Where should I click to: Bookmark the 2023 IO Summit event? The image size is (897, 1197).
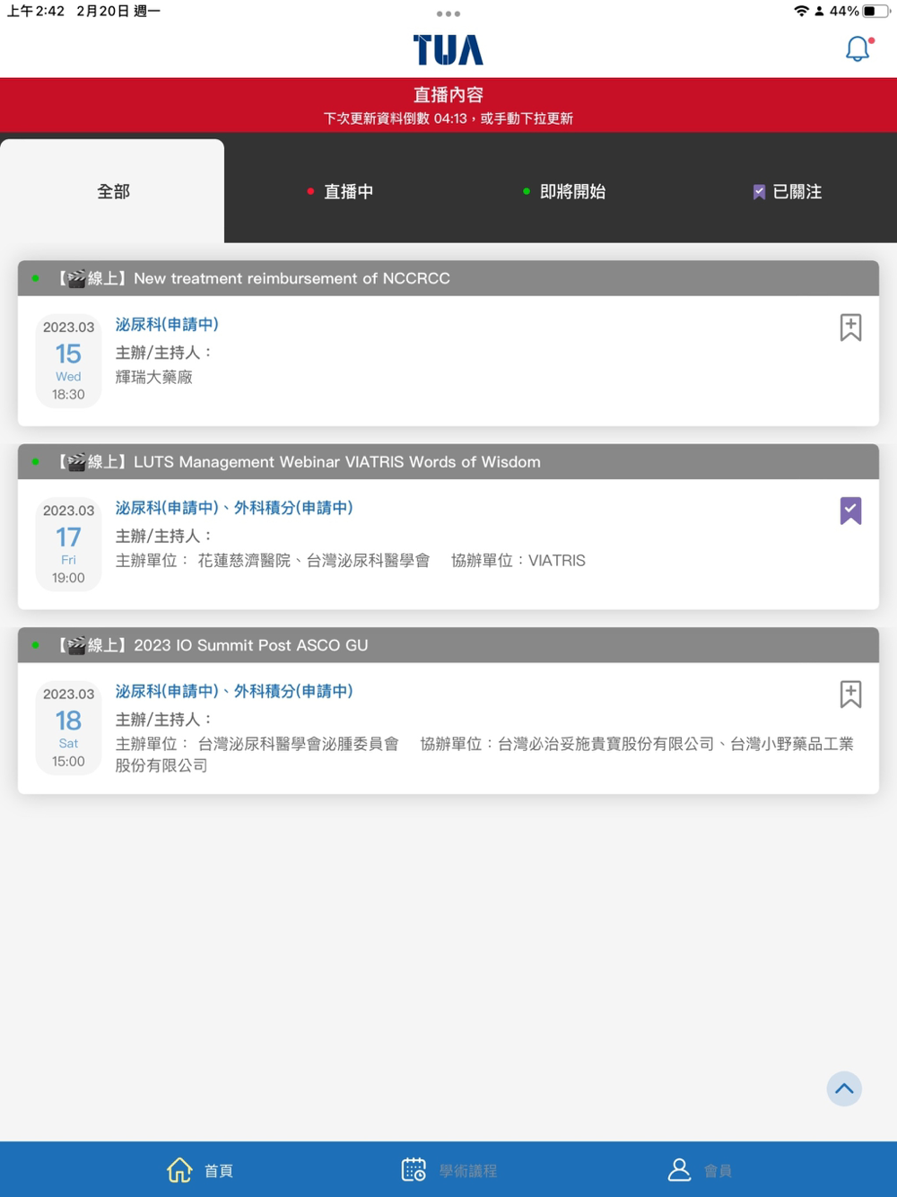pos(850,694)
